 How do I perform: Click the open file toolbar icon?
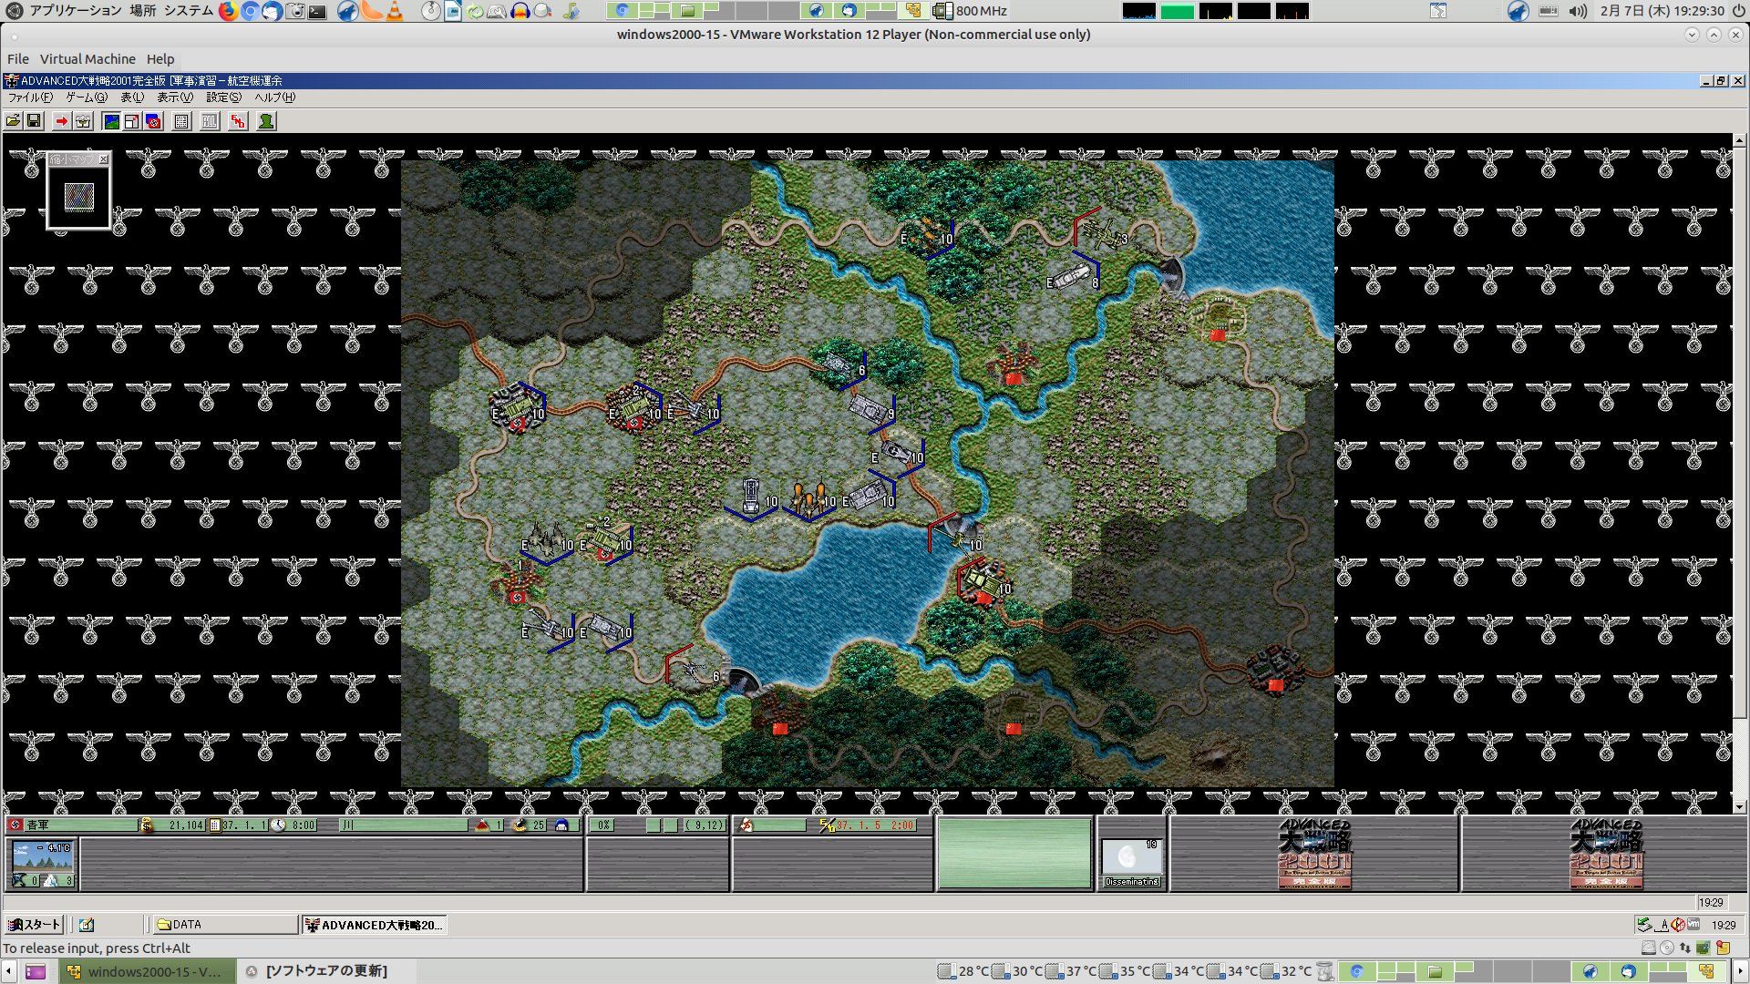(x=13, y=121)
